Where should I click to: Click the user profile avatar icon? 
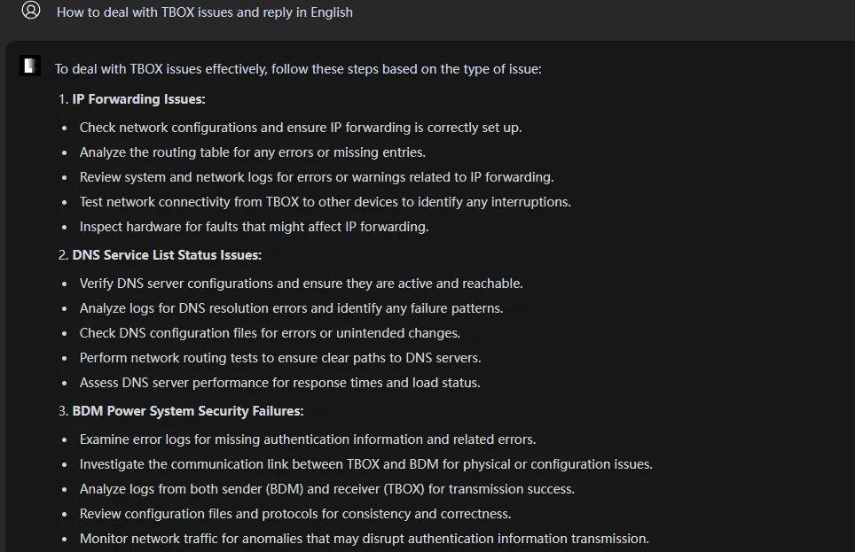click(31, 11)
